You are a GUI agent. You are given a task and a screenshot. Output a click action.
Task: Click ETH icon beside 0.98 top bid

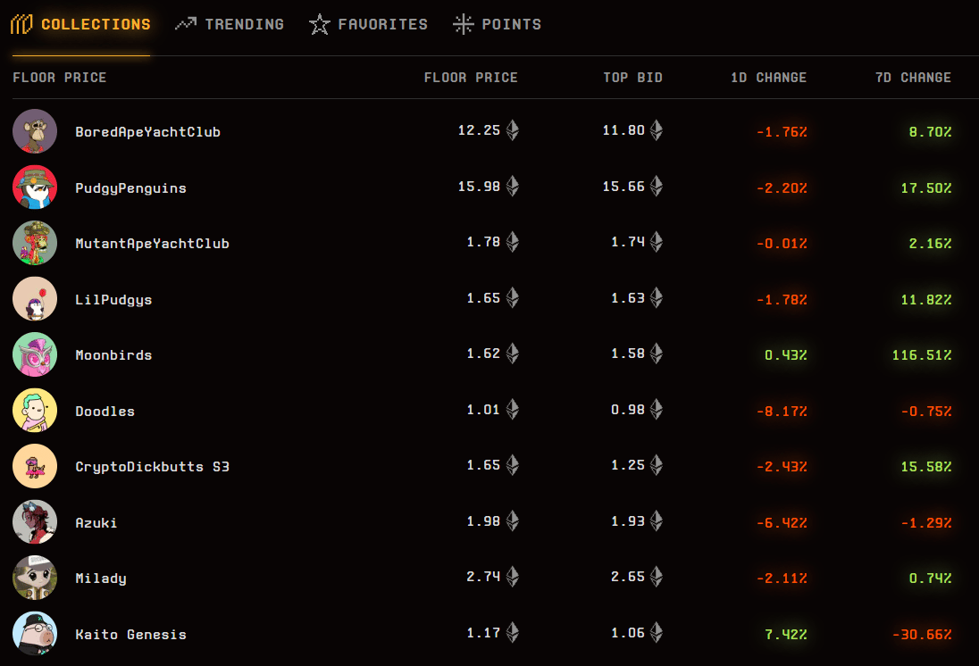657,410
